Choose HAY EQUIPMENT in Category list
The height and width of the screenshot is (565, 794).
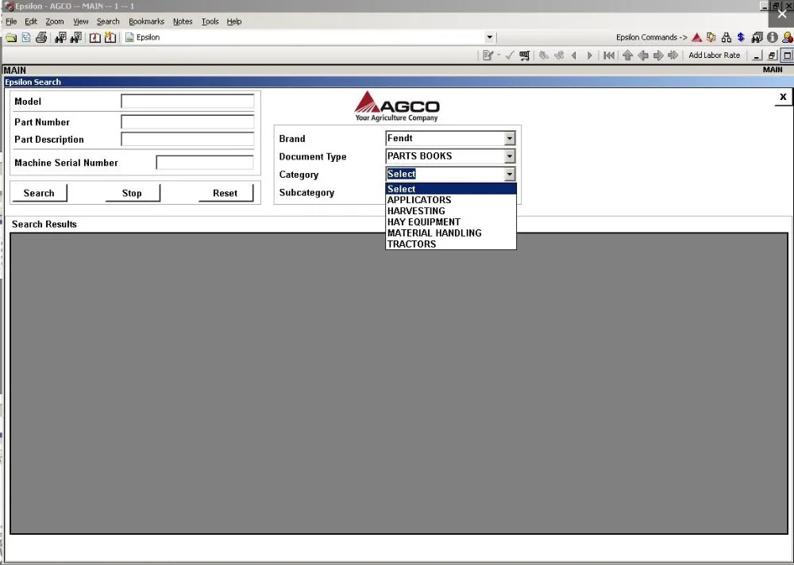click(x=451, y=222)
